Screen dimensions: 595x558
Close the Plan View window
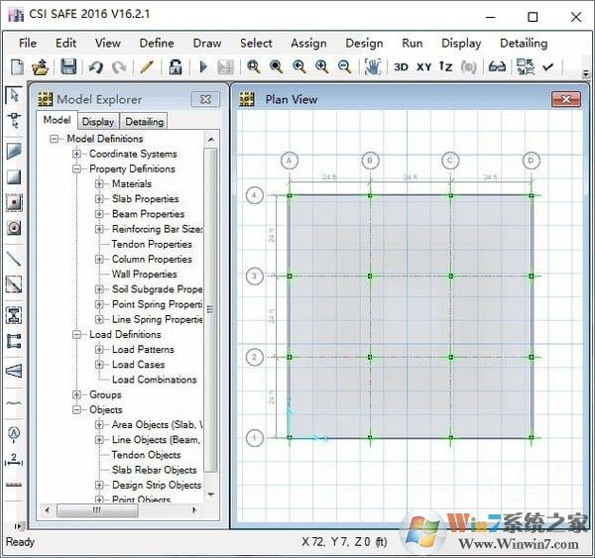pos(566,100)
